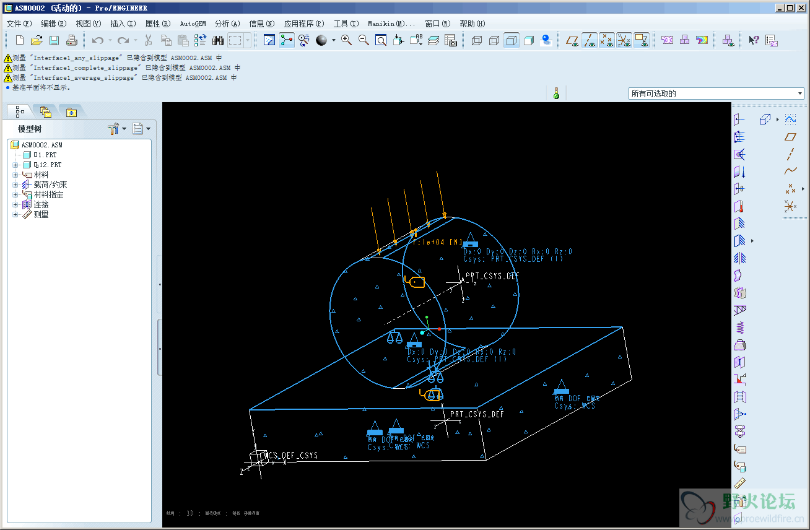Open the 帮助(H) menu

[x=472, y=24]
